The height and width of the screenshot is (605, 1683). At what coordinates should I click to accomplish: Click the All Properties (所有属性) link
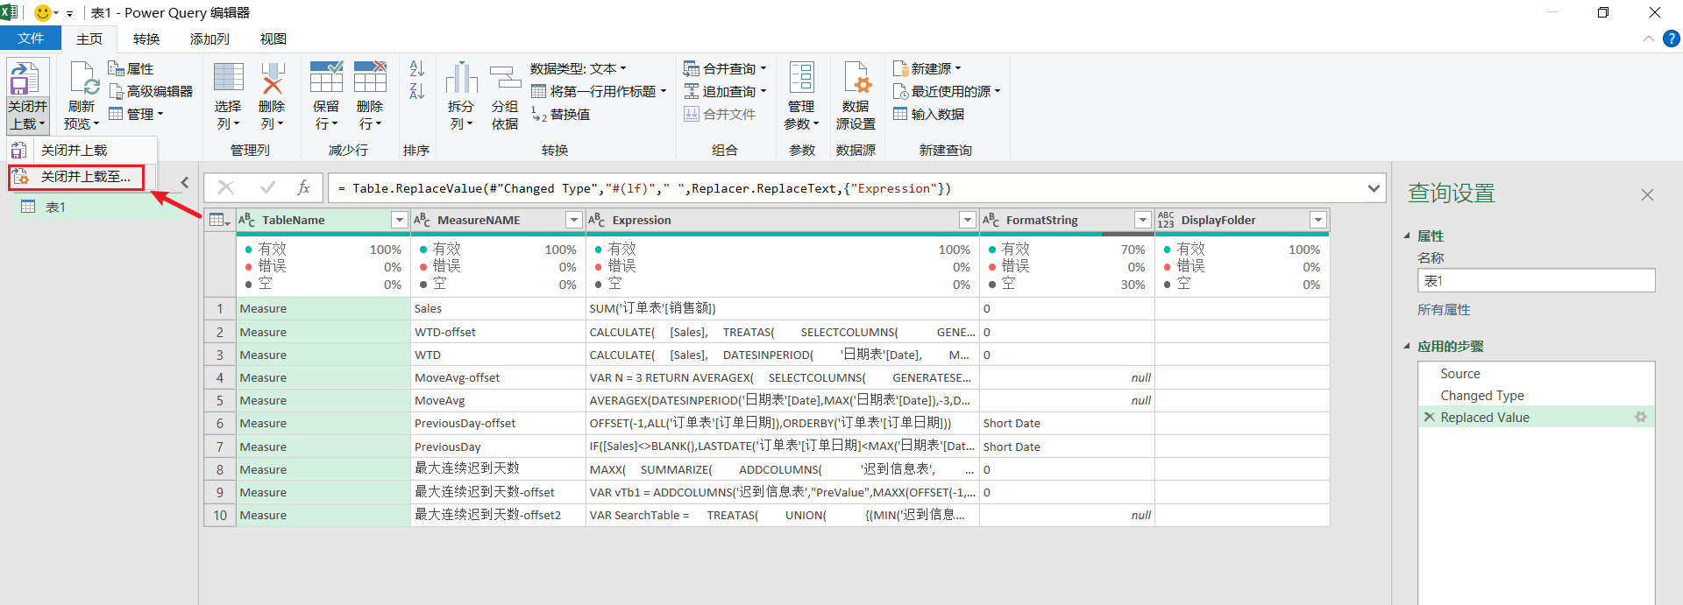pos(1444,310)
